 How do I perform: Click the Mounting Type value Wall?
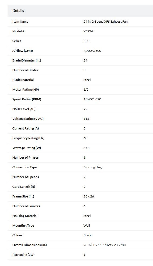87,226
